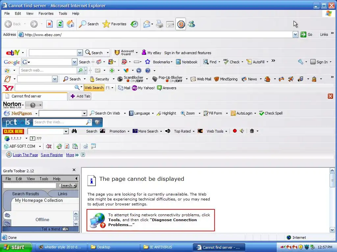Open the Mail envelope icon
Viewport: 337px width, 252px height.
point(146,24)
